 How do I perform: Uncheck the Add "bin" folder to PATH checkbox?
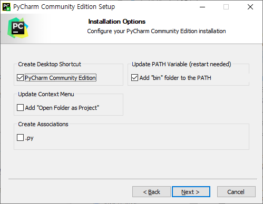[134, 78]
